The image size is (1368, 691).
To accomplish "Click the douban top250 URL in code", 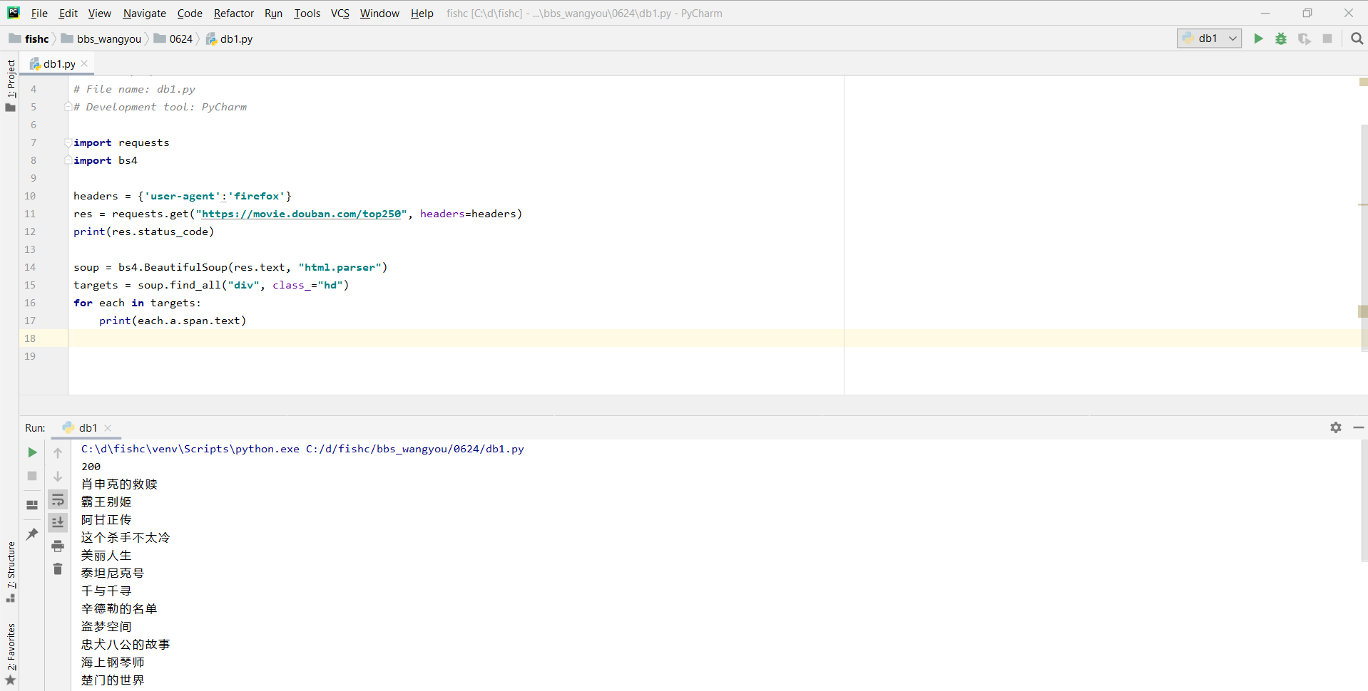I will tap(301, 214).
